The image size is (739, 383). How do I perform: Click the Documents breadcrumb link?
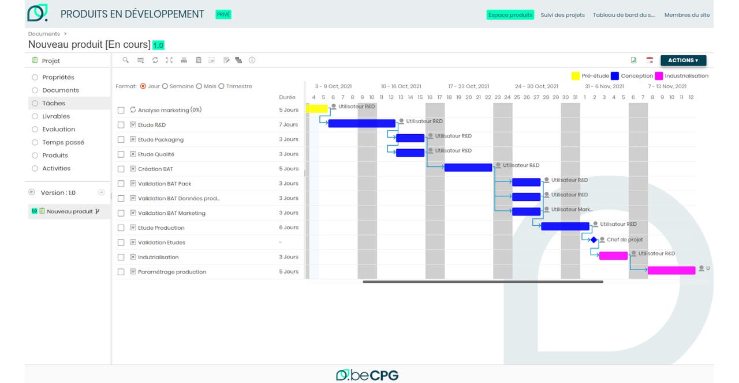[x=44, y=34]
